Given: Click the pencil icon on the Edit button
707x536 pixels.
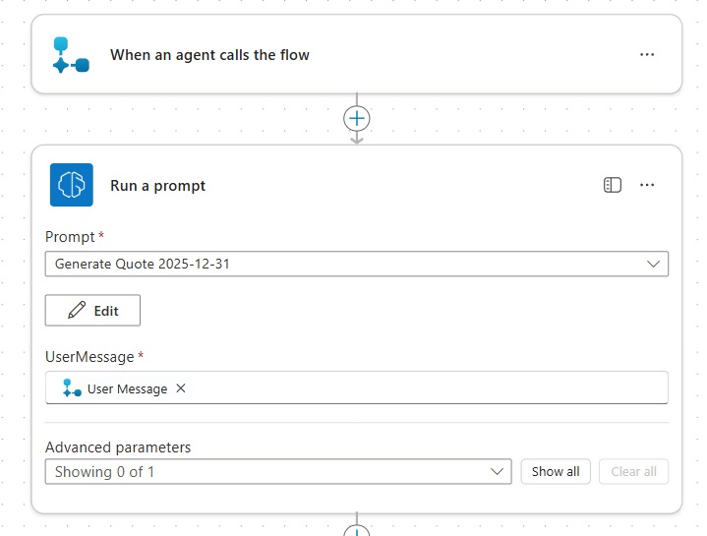Looking at the screenshot, I should 77,311.
